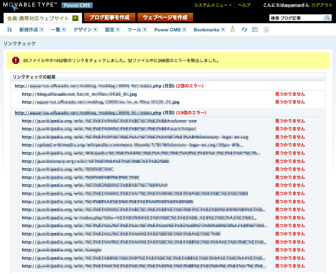Open the システムメニュー dropdown
Viewport: 336px width, 274px height.
(213, 5)
